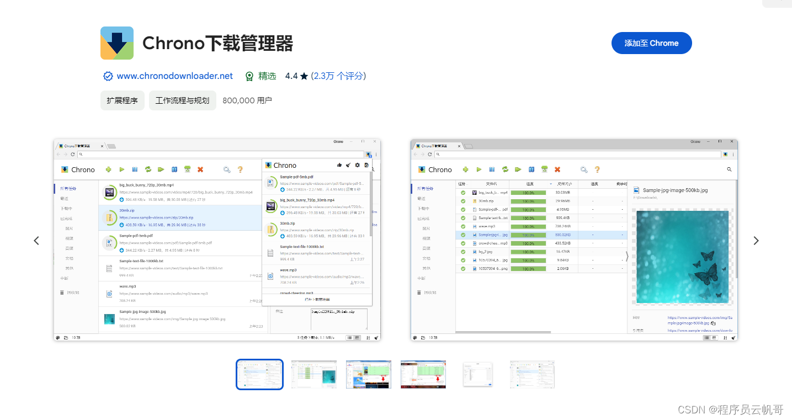Viewport: 792px width, 420px height.
Task: Select the fifth small dialog thumbnail
Action: click(x=478, y=374)
